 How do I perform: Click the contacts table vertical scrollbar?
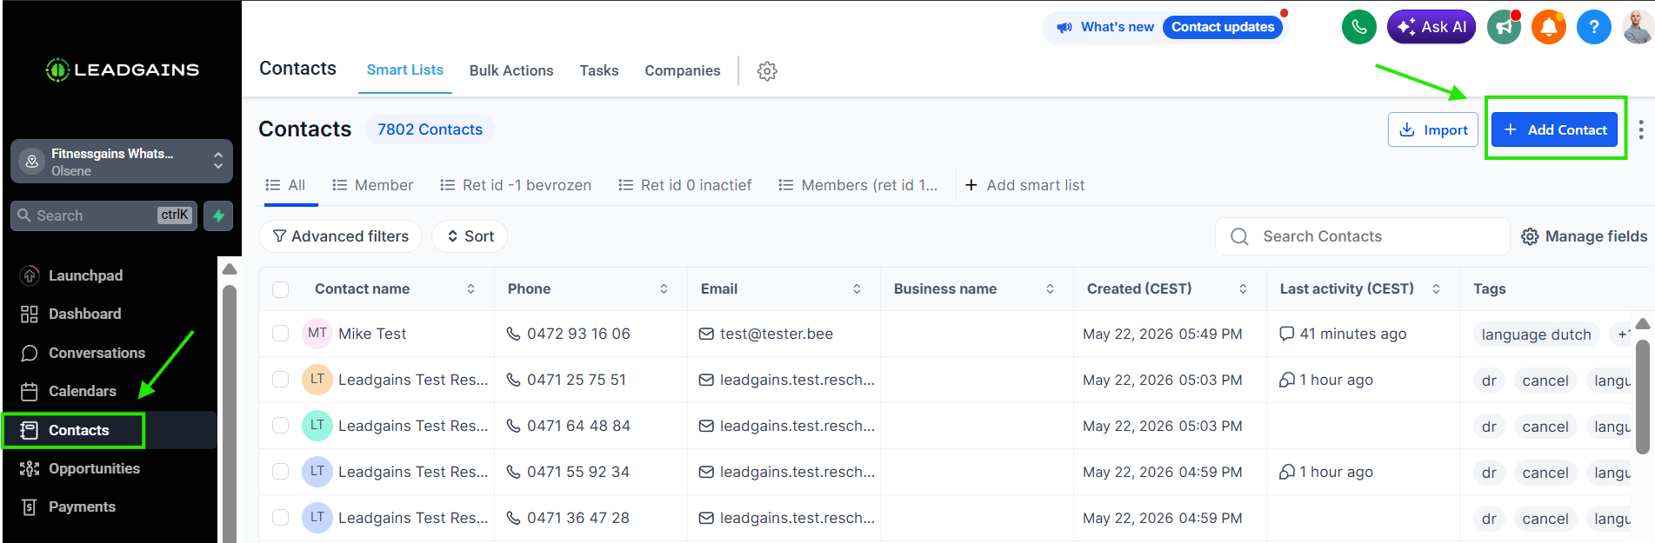click(x=1643, y=395)
